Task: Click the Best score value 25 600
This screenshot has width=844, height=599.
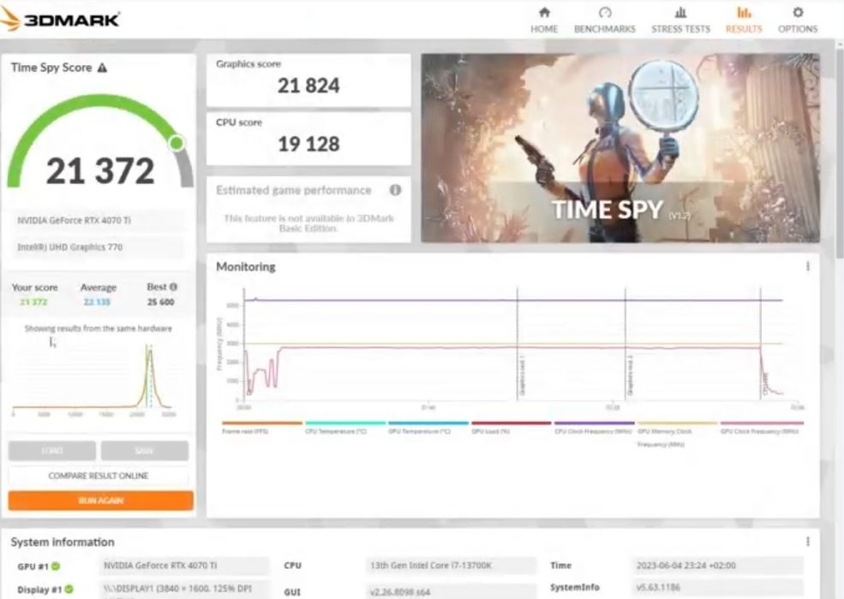Action: (160, 302)
